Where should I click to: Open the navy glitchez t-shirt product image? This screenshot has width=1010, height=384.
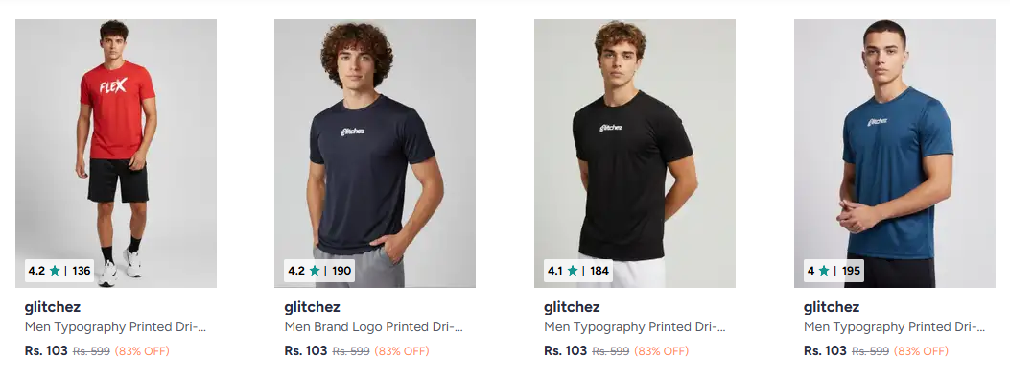click(375, 154)
